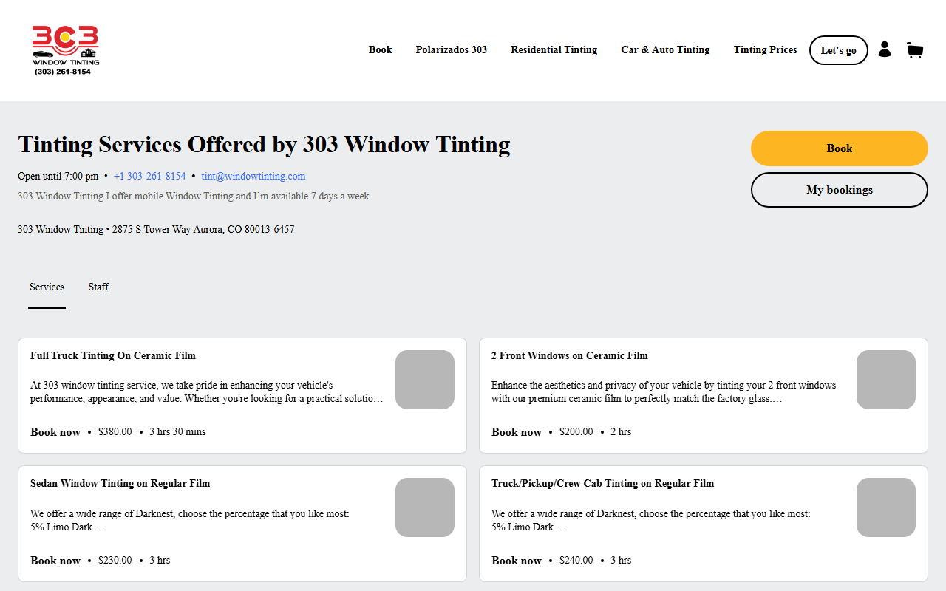
Task: Call the +1 303-261-8154 phone link
Action: [150, 176]
